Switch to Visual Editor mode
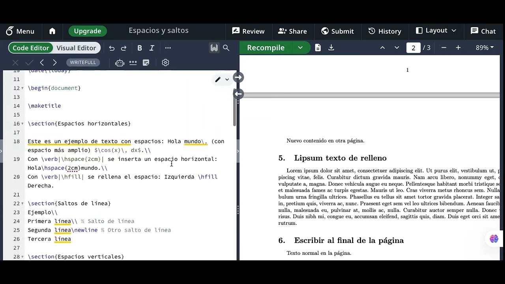This screenshot has height=284, width=505. 76,48
